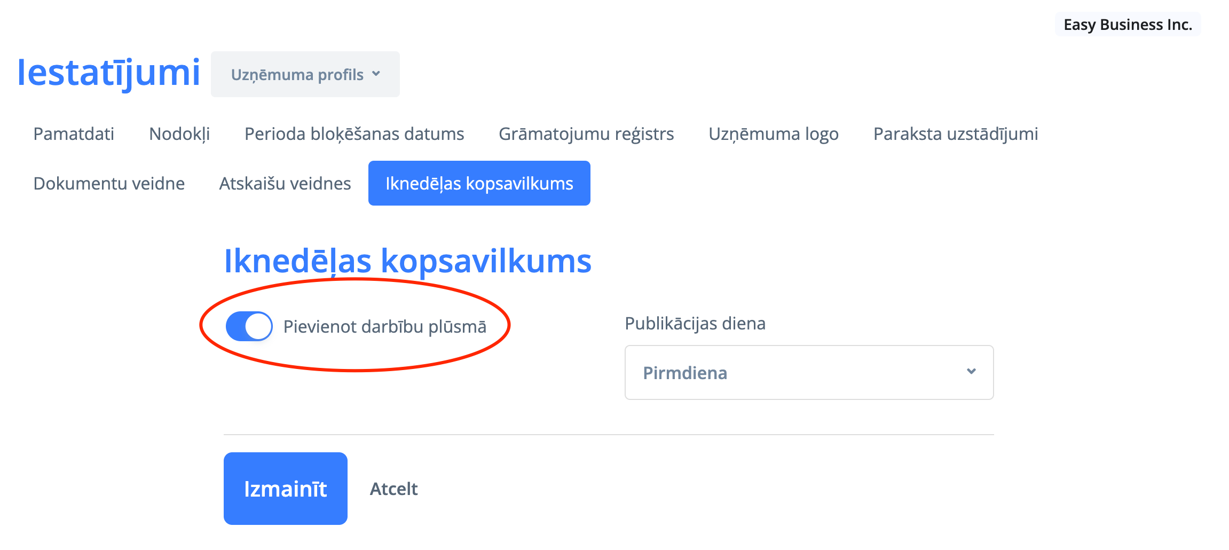Click the active Iknedēļas kopsavilkums tab
1229x550 pixels.
(x=479, y=184)
